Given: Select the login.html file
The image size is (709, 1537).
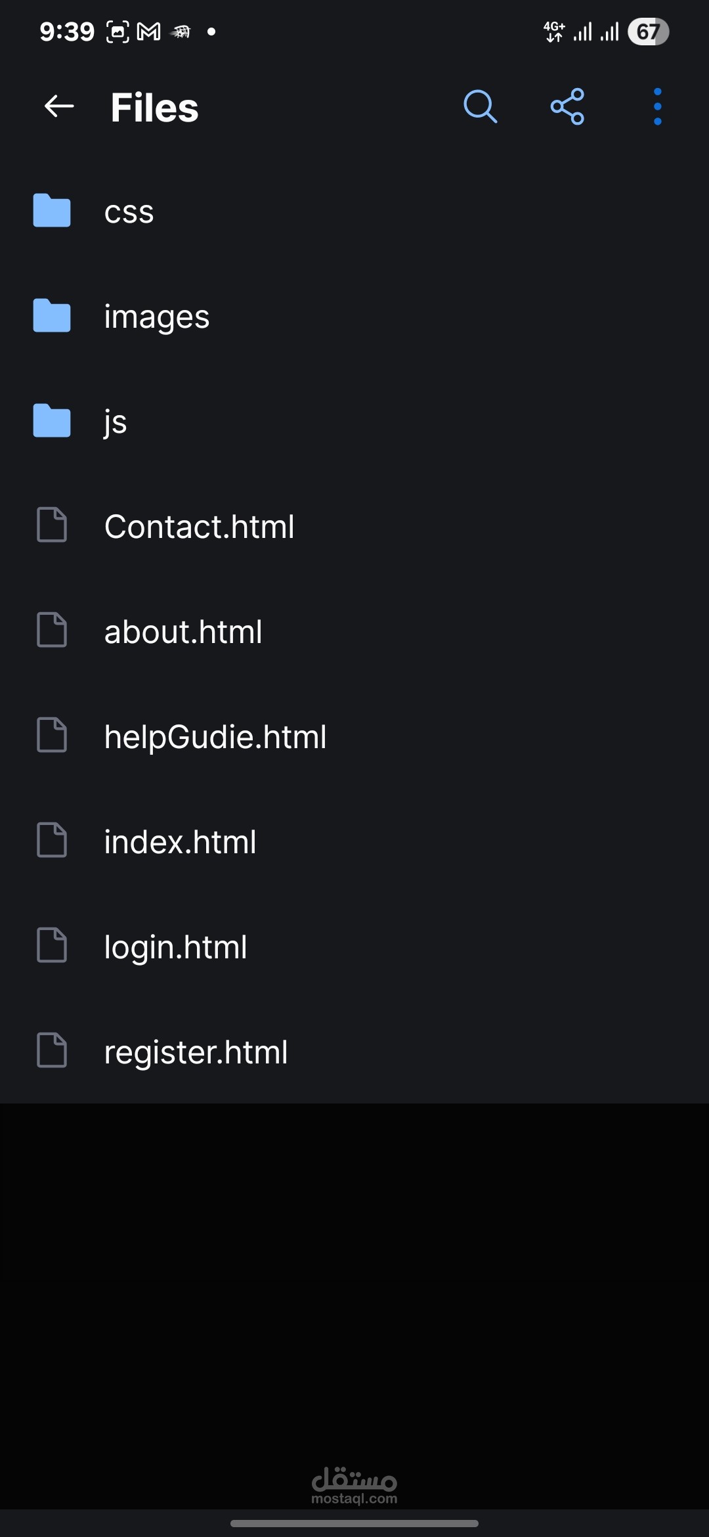Looking at the screenshot, I should 354,947.
